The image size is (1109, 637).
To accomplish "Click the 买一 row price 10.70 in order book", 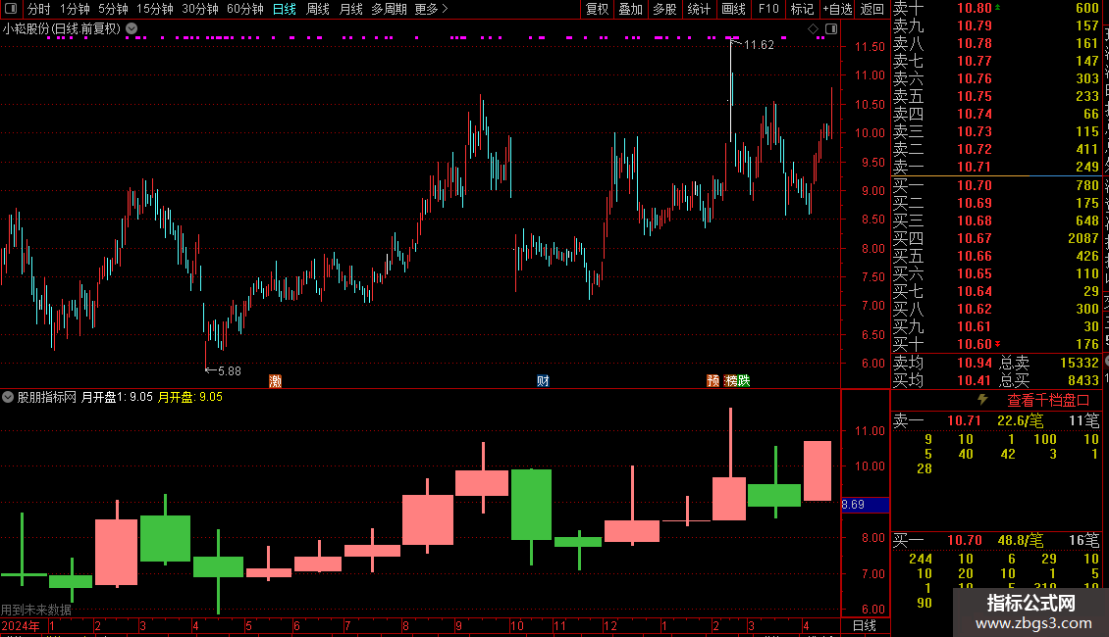I will click(x=974, y=185).
